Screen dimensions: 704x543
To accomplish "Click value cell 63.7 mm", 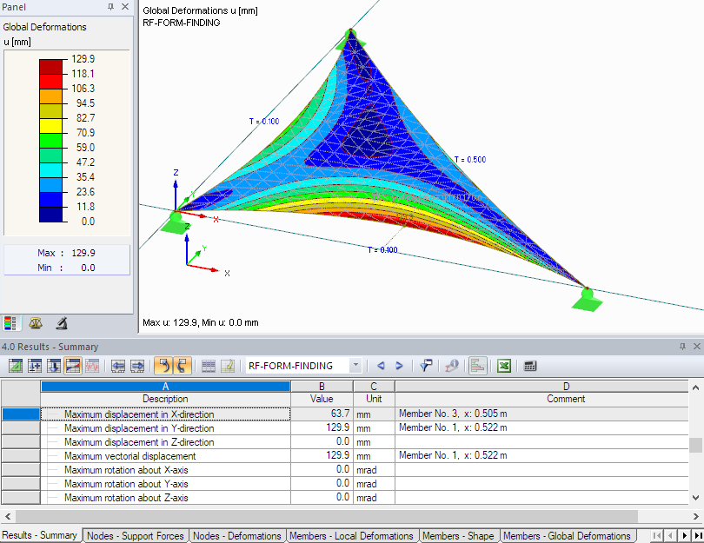I will [322, 414].
